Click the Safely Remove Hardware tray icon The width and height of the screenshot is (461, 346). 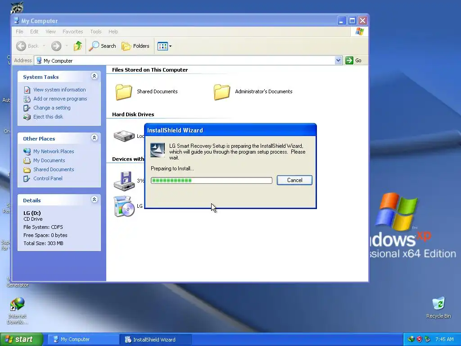coord(427,339)
